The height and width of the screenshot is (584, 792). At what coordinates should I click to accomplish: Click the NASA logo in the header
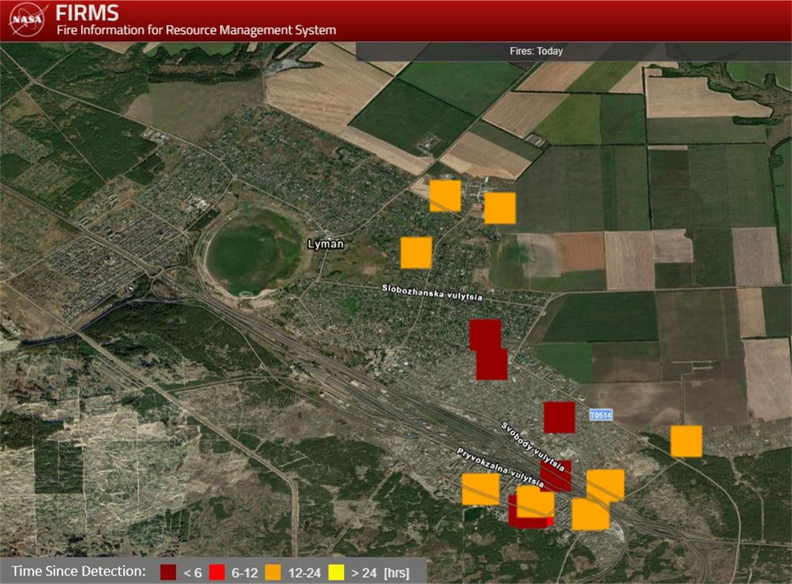click(27, 19)
